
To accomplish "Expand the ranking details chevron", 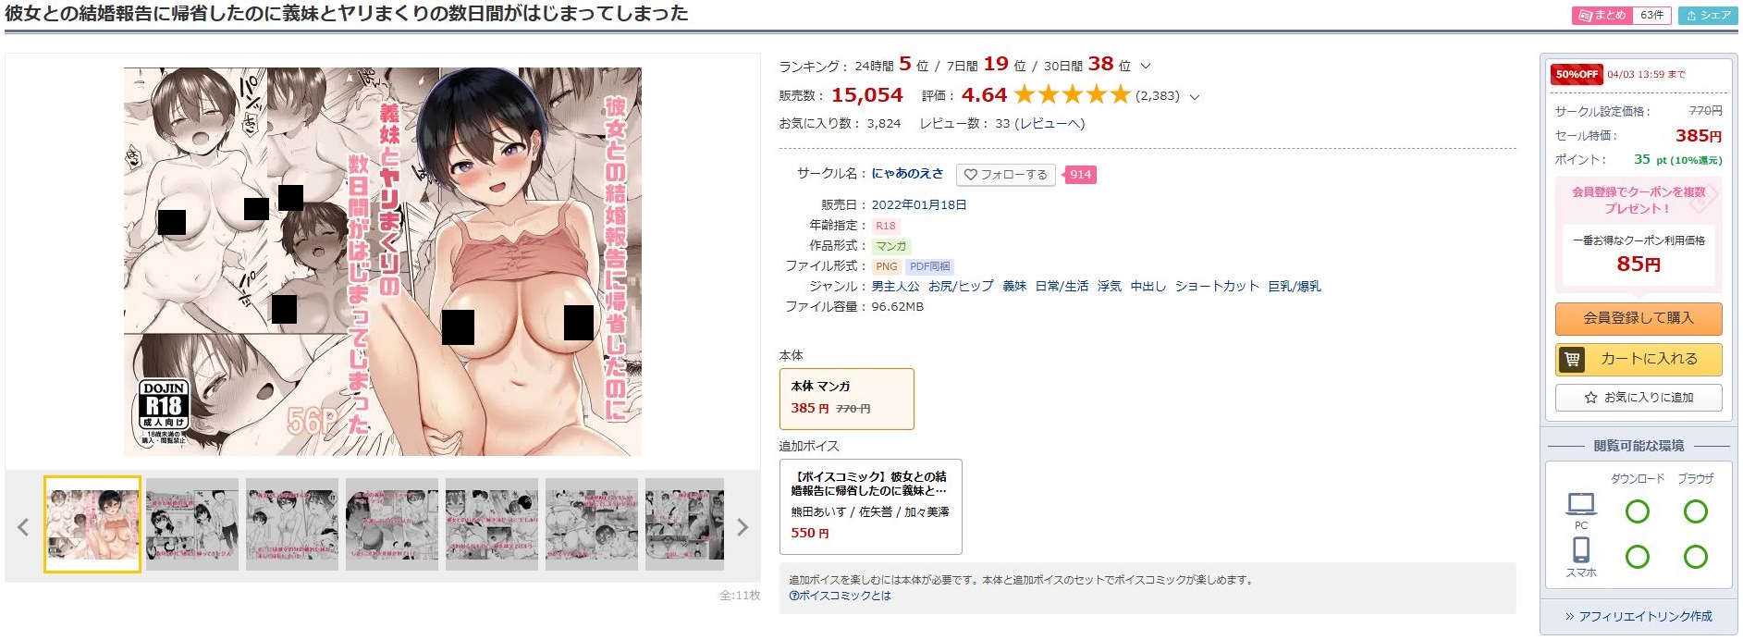I will coord(1146,67).
